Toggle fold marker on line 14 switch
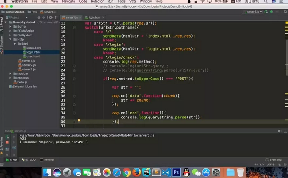The height and width of the screenshot is (178, 288). (74, 28)
